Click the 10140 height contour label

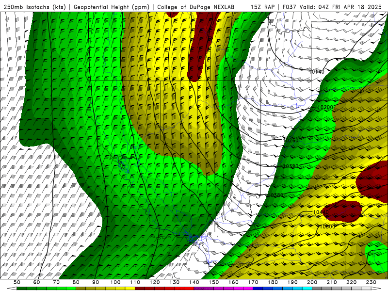317,72
